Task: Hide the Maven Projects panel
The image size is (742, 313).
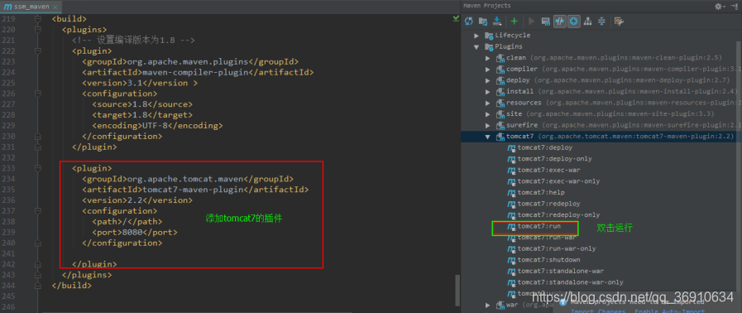Action: tap(734, 6)
